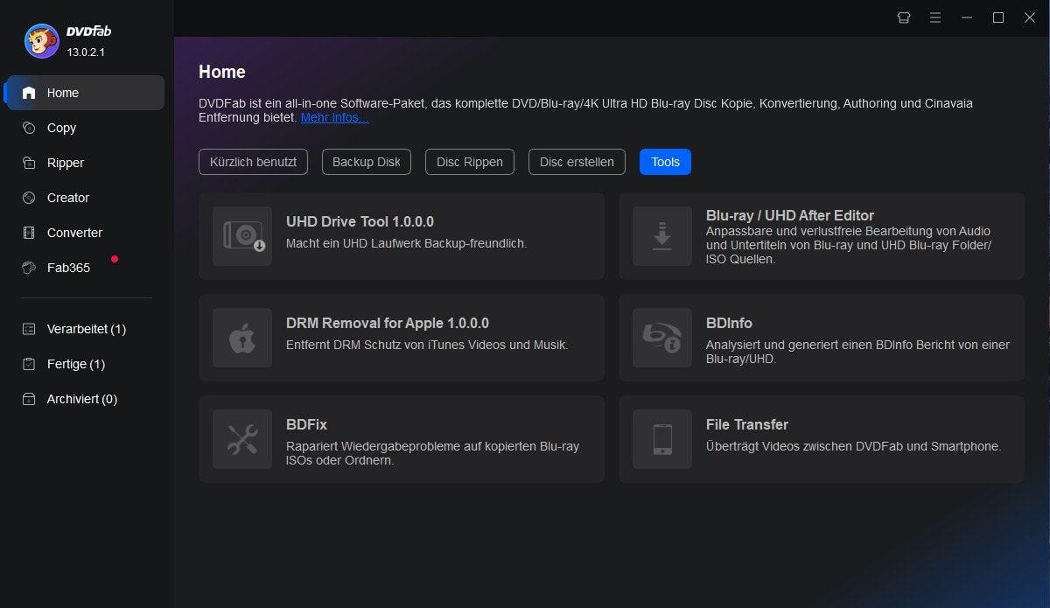
Task: Follow the Mehr Infos... link
Action: coord(334,117)
